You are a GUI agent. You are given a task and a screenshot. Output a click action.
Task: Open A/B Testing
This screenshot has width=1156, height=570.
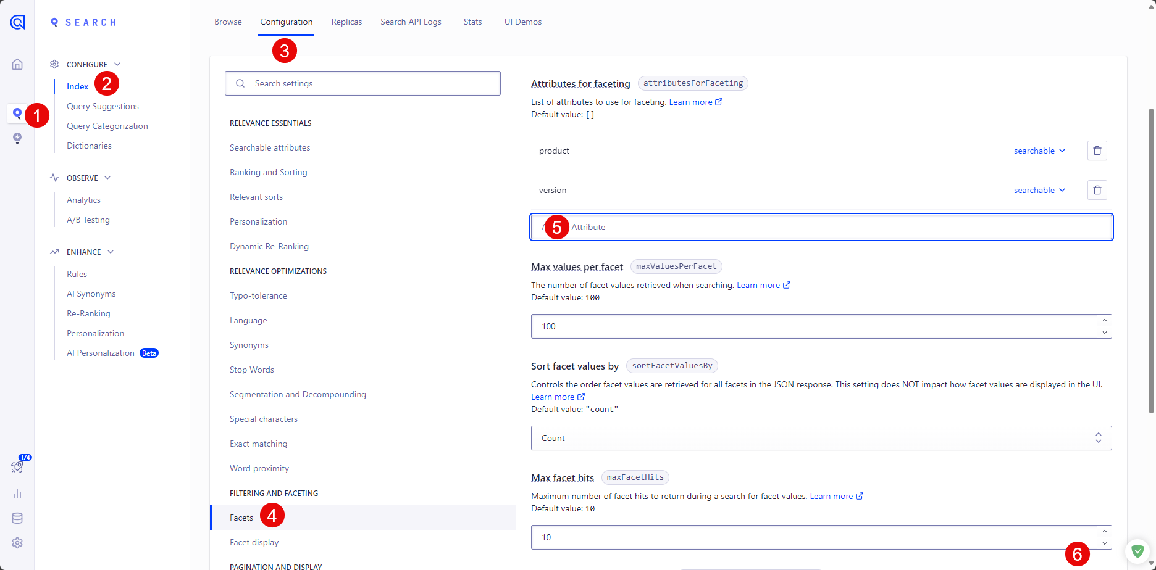click(88, 220)
